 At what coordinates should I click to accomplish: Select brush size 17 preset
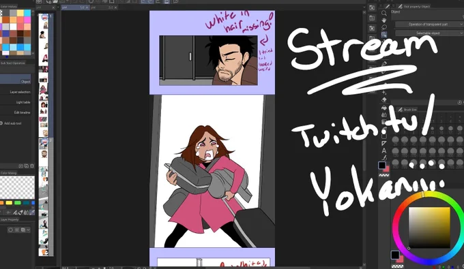[x=450, y=129]
